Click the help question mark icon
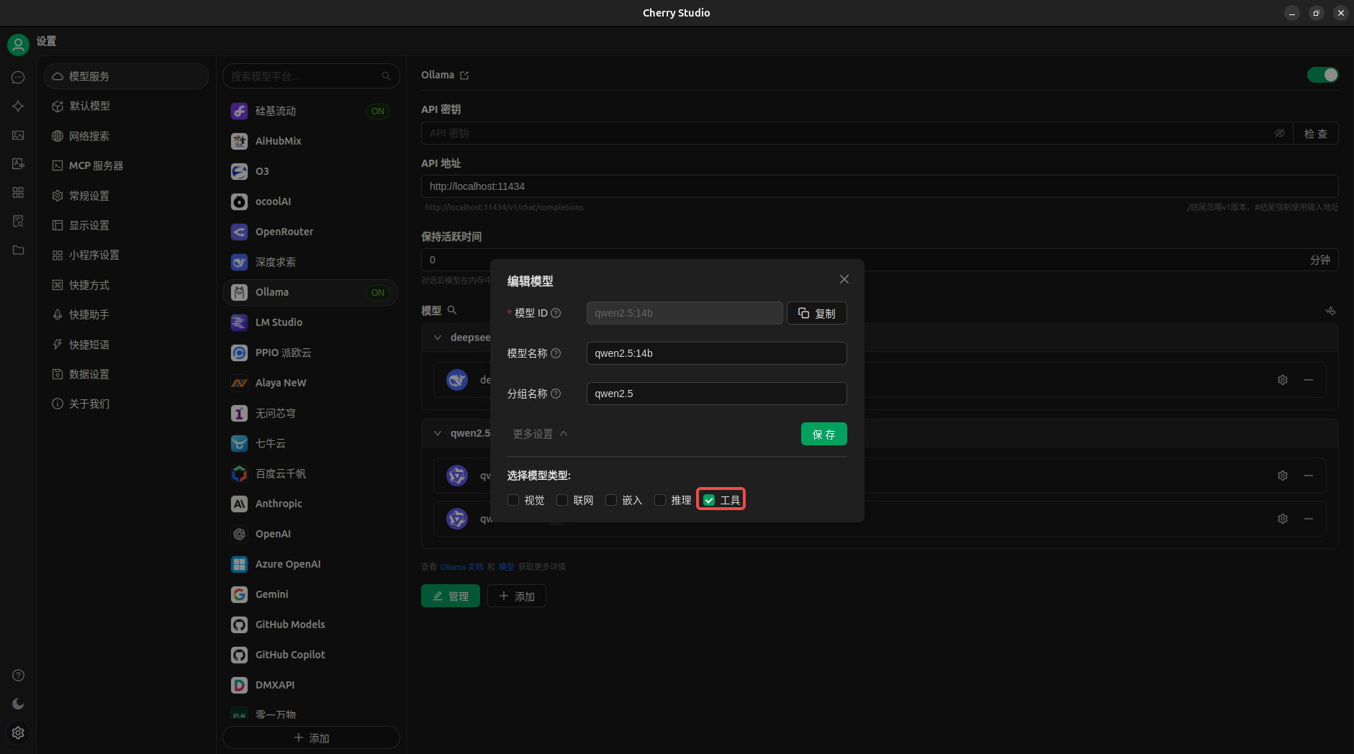The image size is (1354, 754). 18,675
